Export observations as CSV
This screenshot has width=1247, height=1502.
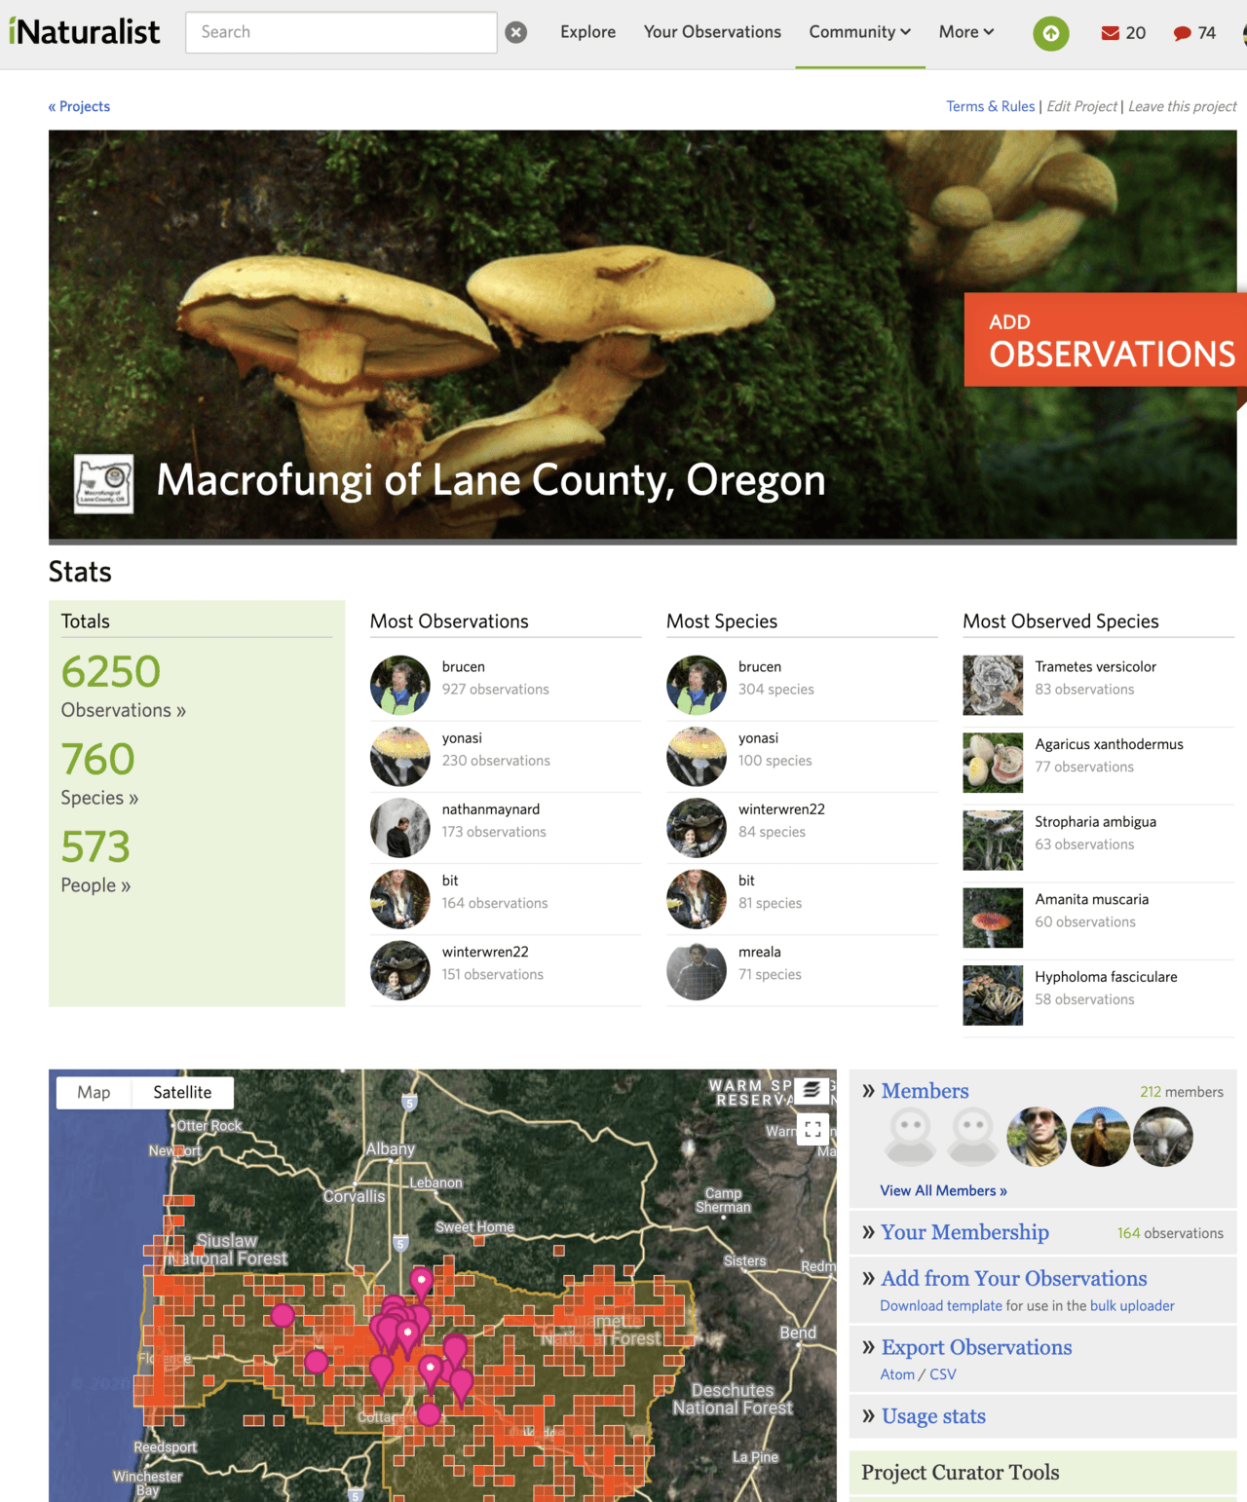(x=943, y=1374)
